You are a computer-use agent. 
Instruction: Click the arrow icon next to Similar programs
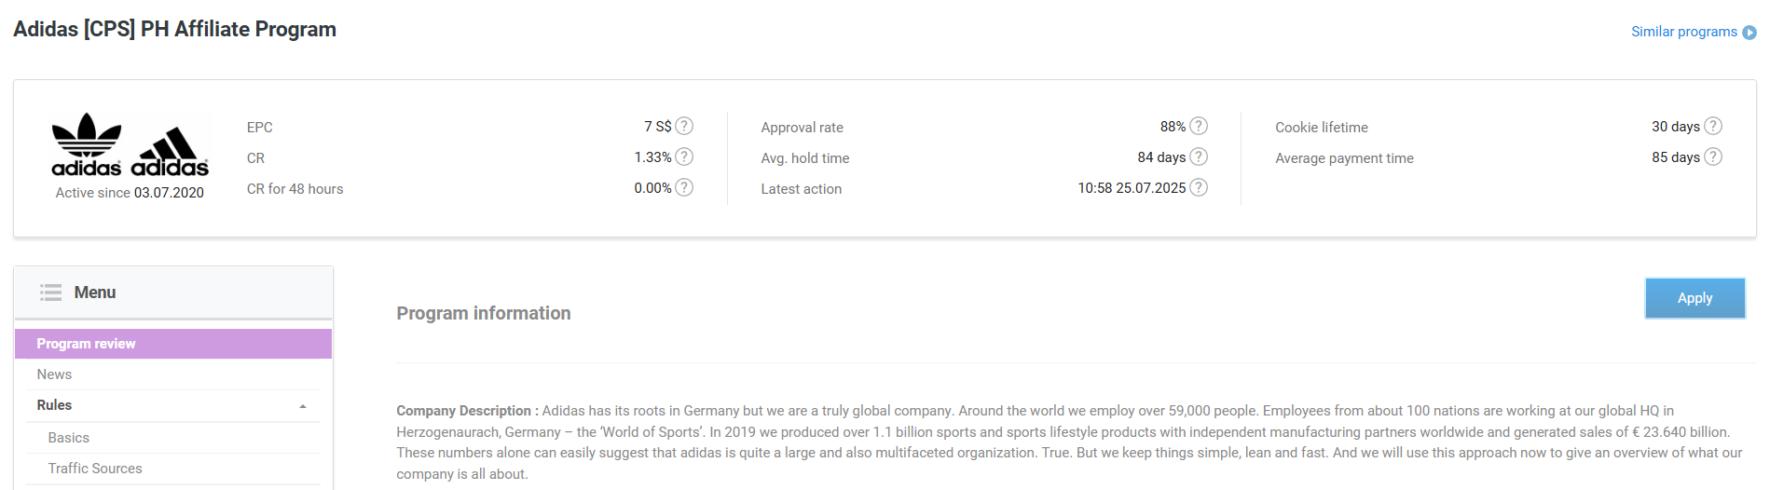[1749, 33]
